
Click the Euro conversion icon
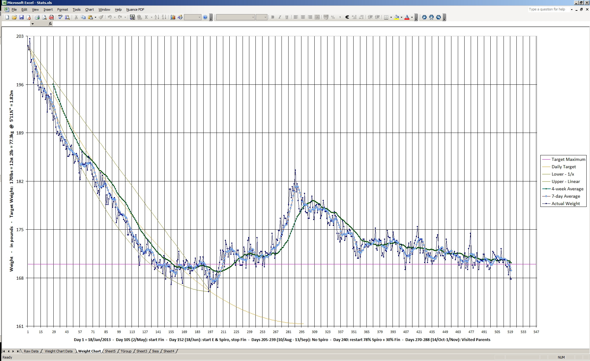click(132, 17)
